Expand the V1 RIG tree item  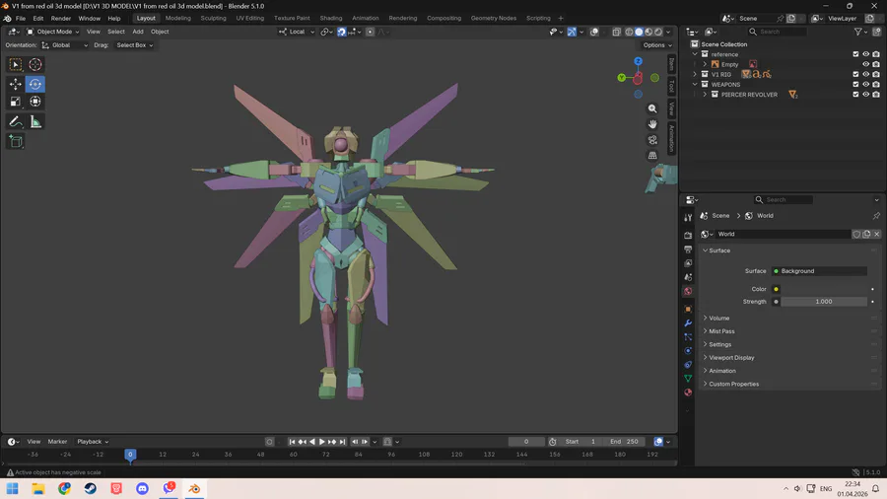tap(696, 74)
